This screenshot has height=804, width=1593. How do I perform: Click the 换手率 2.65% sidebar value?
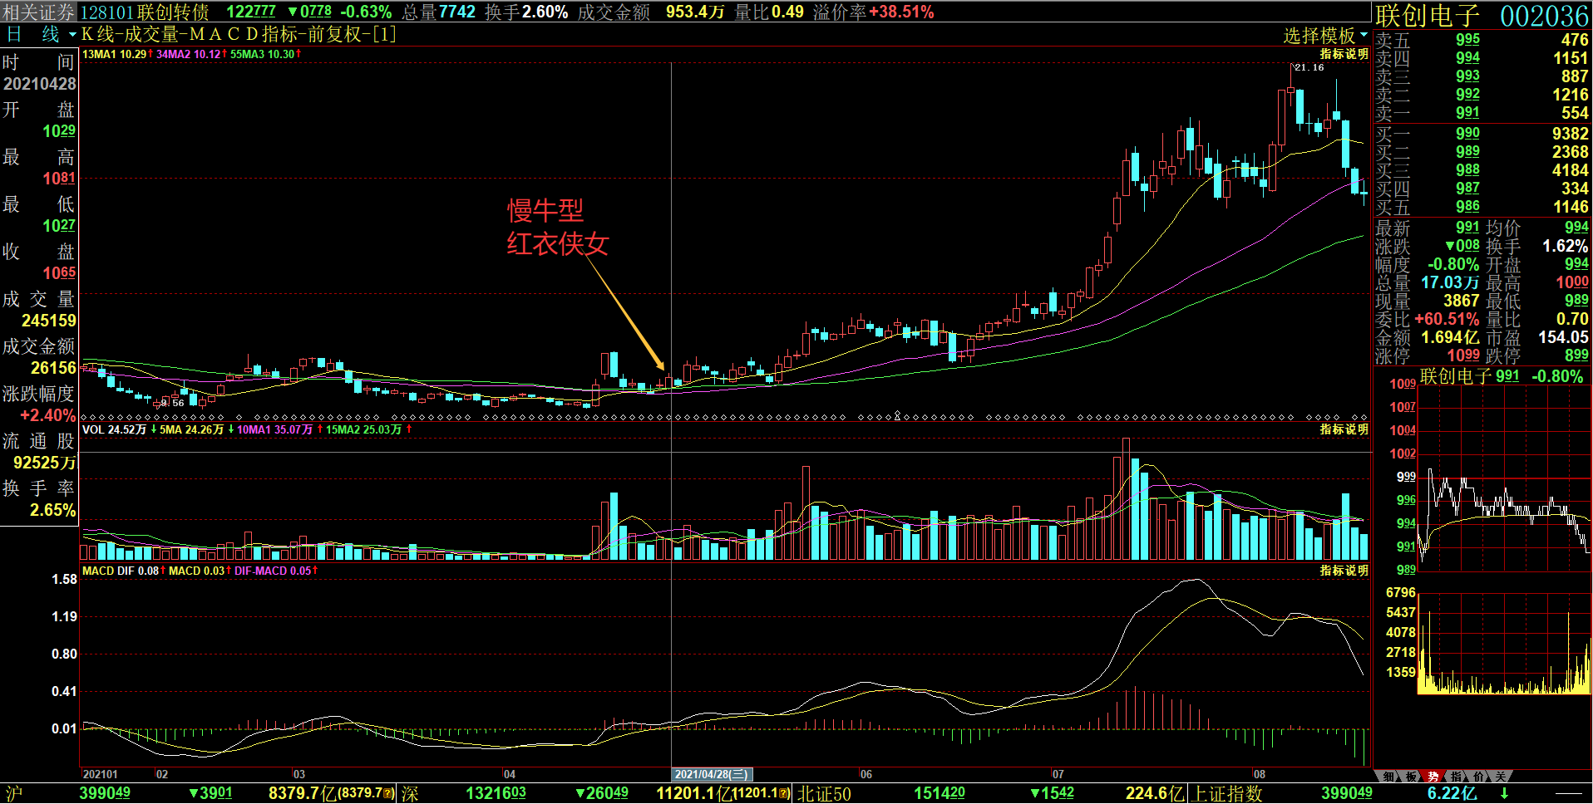pos(52,510)
